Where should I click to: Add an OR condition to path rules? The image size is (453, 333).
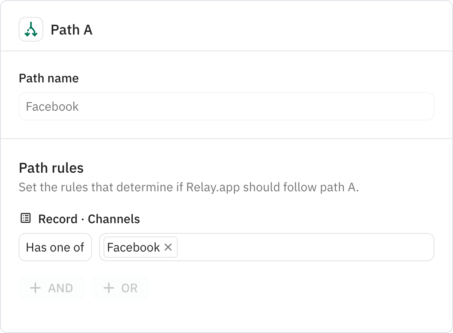point(120,288)
